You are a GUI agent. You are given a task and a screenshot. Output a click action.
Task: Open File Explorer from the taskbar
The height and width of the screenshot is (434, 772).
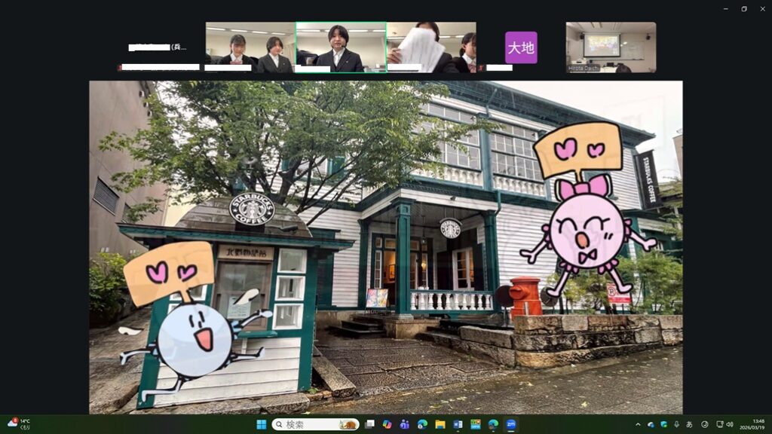(440, 424)
